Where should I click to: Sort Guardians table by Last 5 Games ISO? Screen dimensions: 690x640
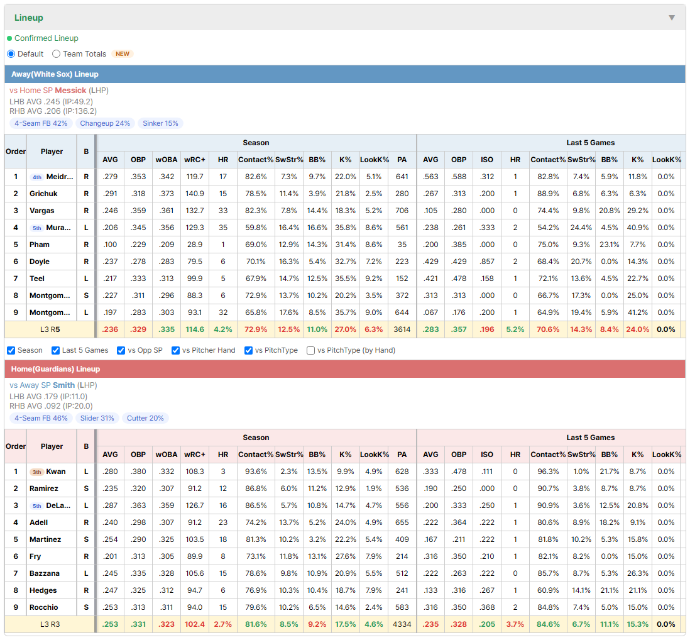point(486,455)
